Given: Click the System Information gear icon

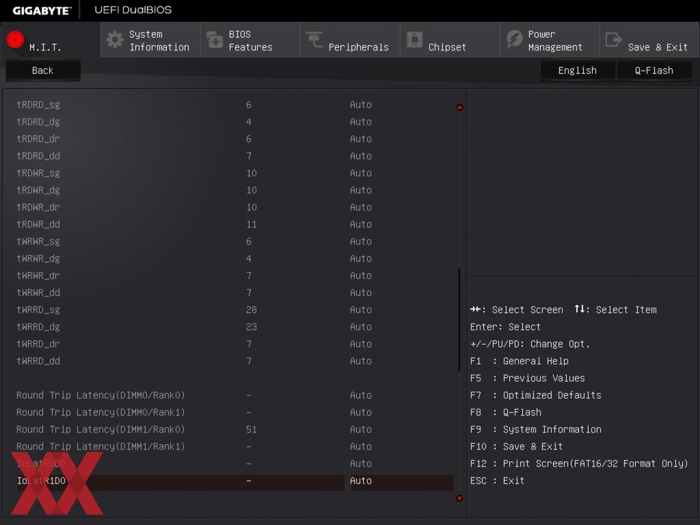Looking at the screenshot, I should (115, 40).
